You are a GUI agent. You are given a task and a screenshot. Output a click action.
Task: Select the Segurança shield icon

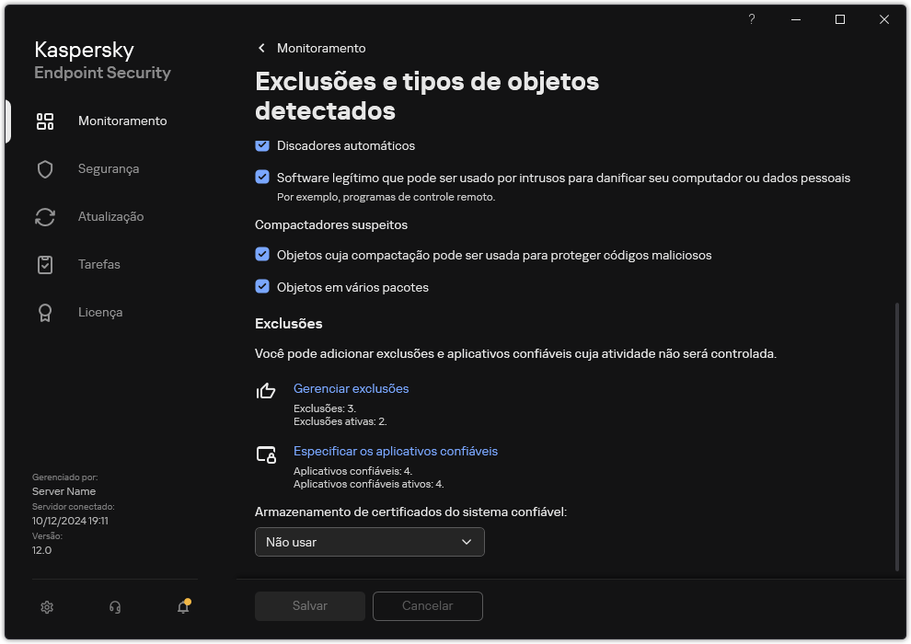pos(44,168)
